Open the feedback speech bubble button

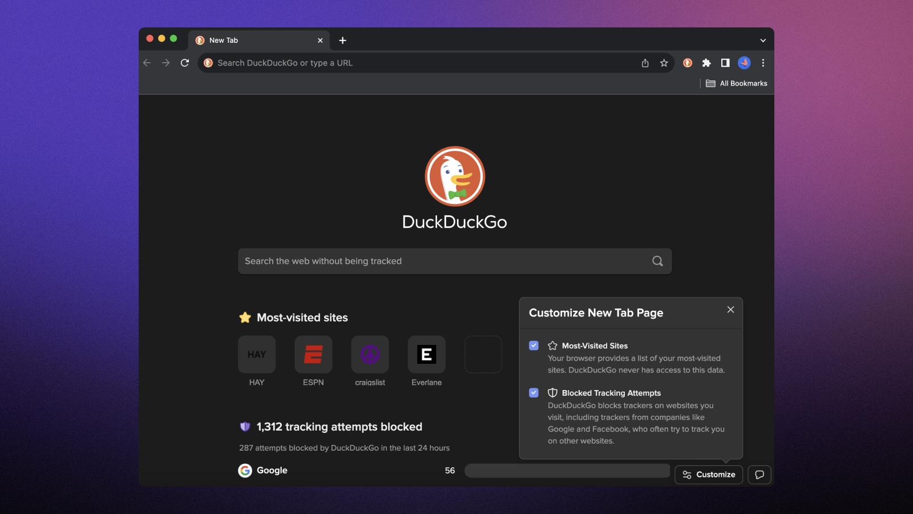(x=760, y=475)
